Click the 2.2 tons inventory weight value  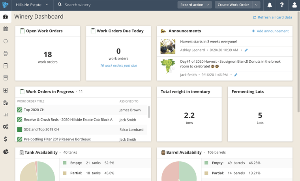click(x=189, y=115)
